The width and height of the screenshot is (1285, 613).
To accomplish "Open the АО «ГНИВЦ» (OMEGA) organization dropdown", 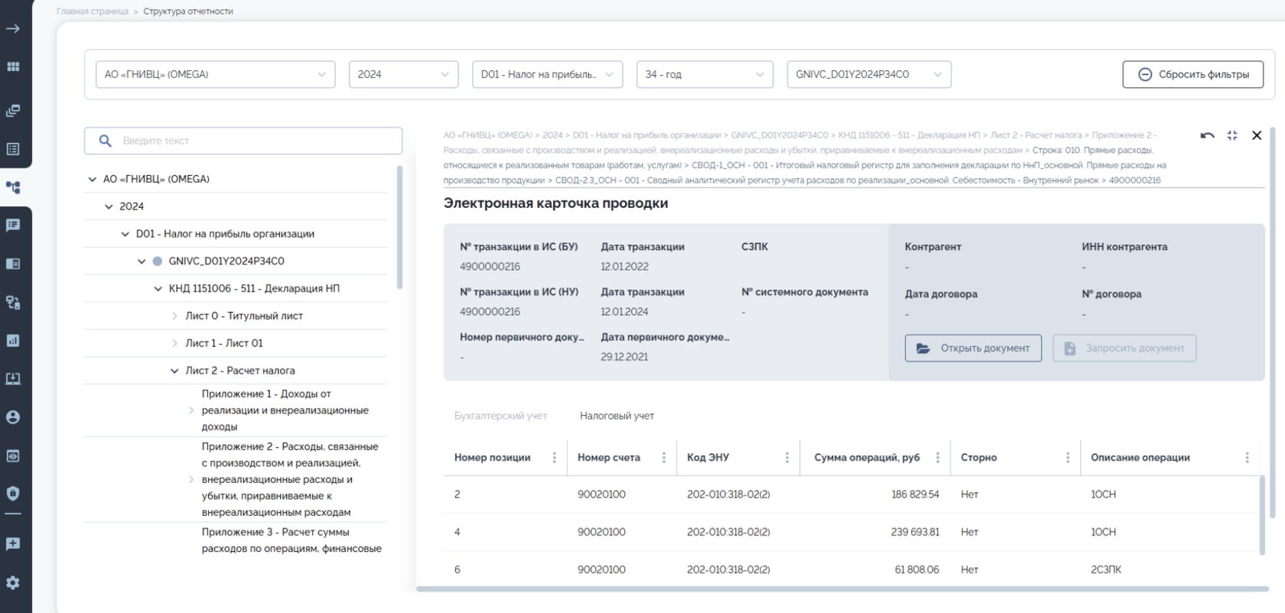I will click(215, 74).
